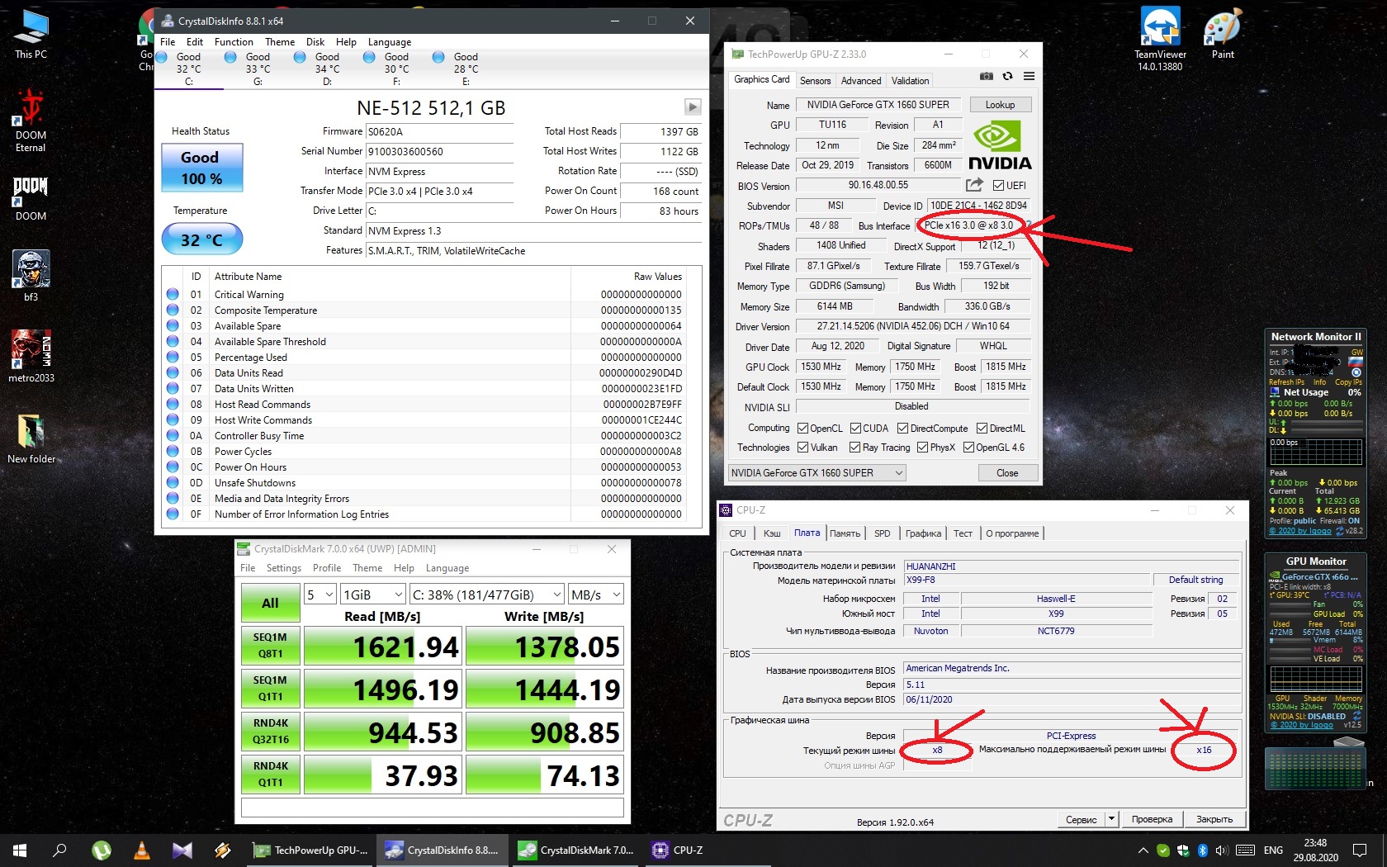Click the 32 °C temperature indicator
This screenshot has height=867, width=1387.
201,240
